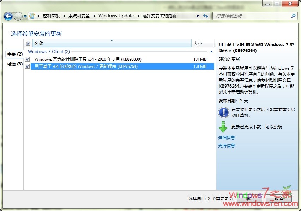Open the 详细信息 link
The height and width of the screenshot is (211, 301).
tap(227, 138)
